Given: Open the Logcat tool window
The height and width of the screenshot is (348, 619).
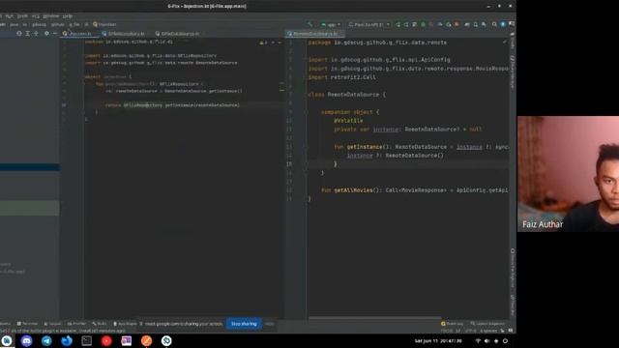Looking at the screenshot, I should pyautogui.click(x=52, y=324).
